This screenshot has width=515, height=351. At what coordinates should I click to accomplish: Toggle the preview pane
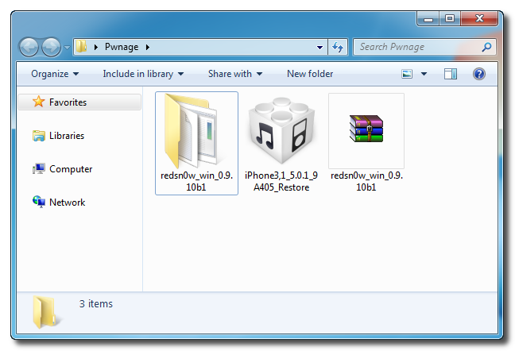[x=451, y=74]
